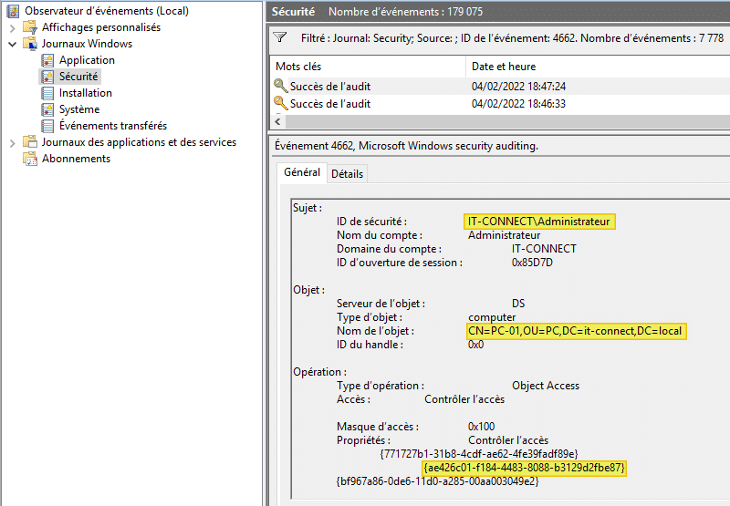Expand Journaux des applications et des services
Image resolution: width=730 pixels, height=506 pixels.
12,143
